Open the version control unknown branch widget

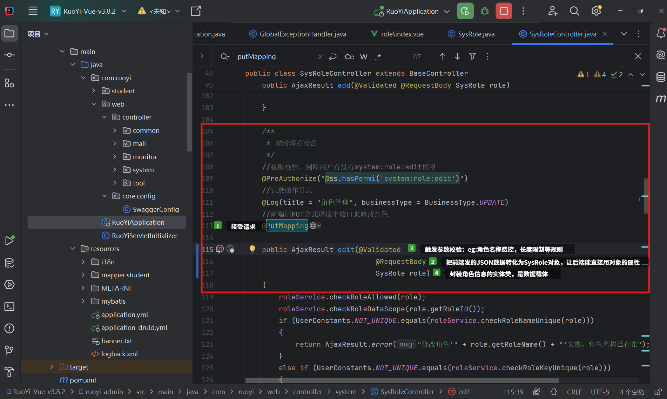coord(159,11)
